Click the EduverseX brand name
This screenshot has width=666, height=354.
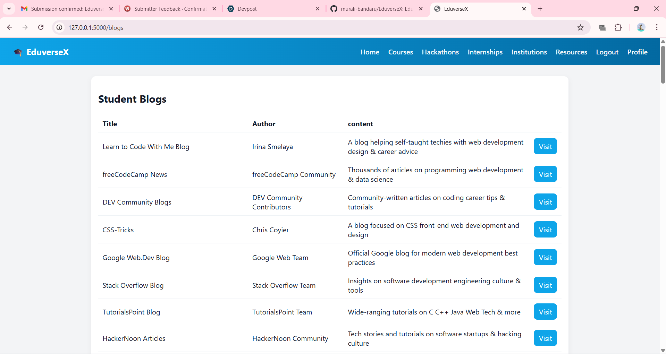pos(48,52)
